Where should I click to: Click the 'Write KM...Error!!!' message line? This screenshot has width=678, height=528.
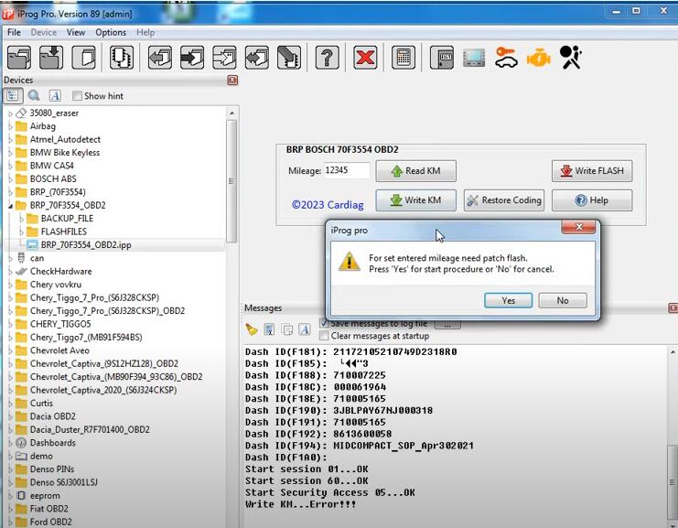click(x=300, y=504)
